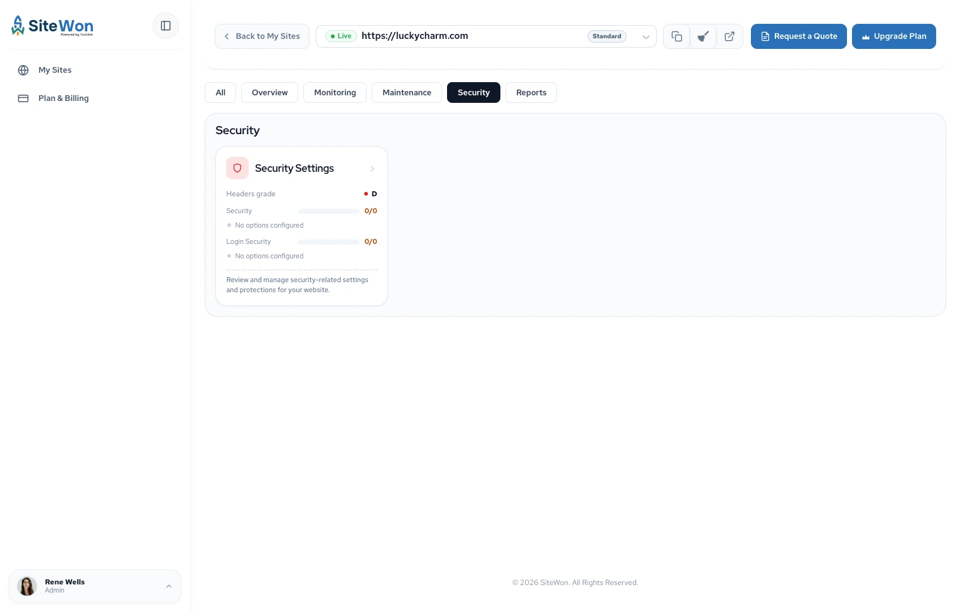Click the Security score progress bar

(328, 211)
